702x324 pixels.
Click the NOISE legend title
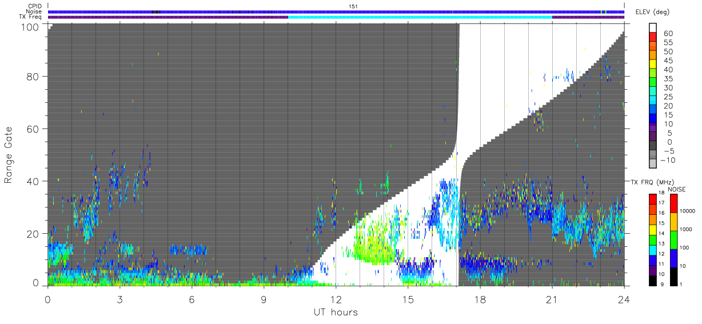pos(676,189)
